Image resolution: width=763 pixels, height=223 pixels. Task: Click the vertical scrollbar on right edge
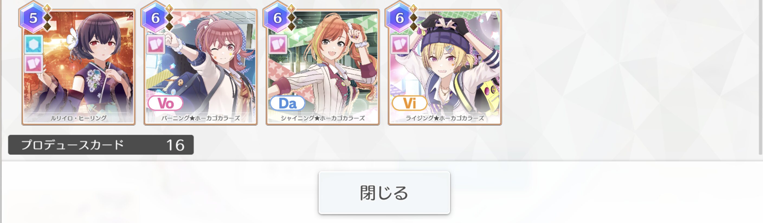pyautogui.click(x=761, y=77)
